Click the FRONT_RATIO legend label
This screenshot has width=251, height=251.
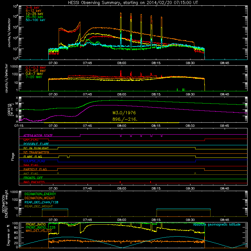pyautogui.click(x=36, y=224)
